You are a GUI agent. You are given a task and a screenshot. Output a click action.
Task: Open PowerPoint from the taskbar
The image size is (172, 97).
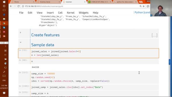[x=4, y=36]
